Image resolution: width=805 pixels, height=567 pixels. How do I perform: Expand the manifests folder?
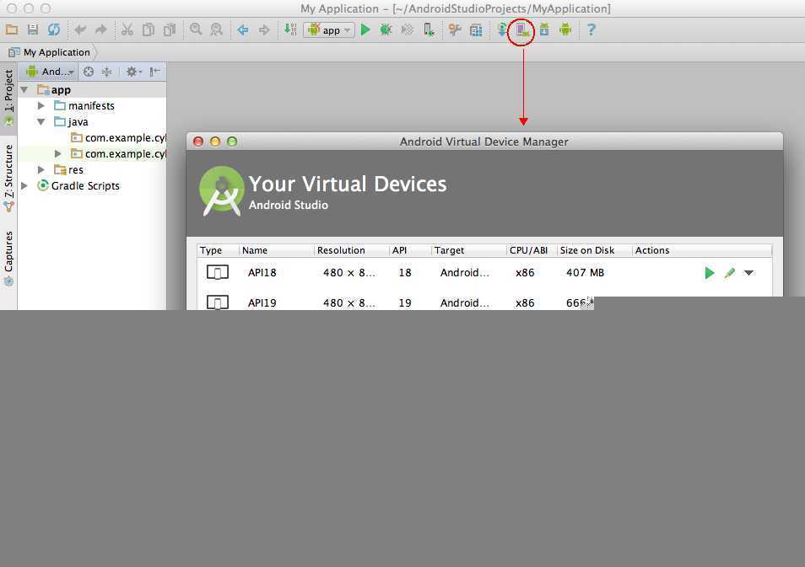(41, 105)
